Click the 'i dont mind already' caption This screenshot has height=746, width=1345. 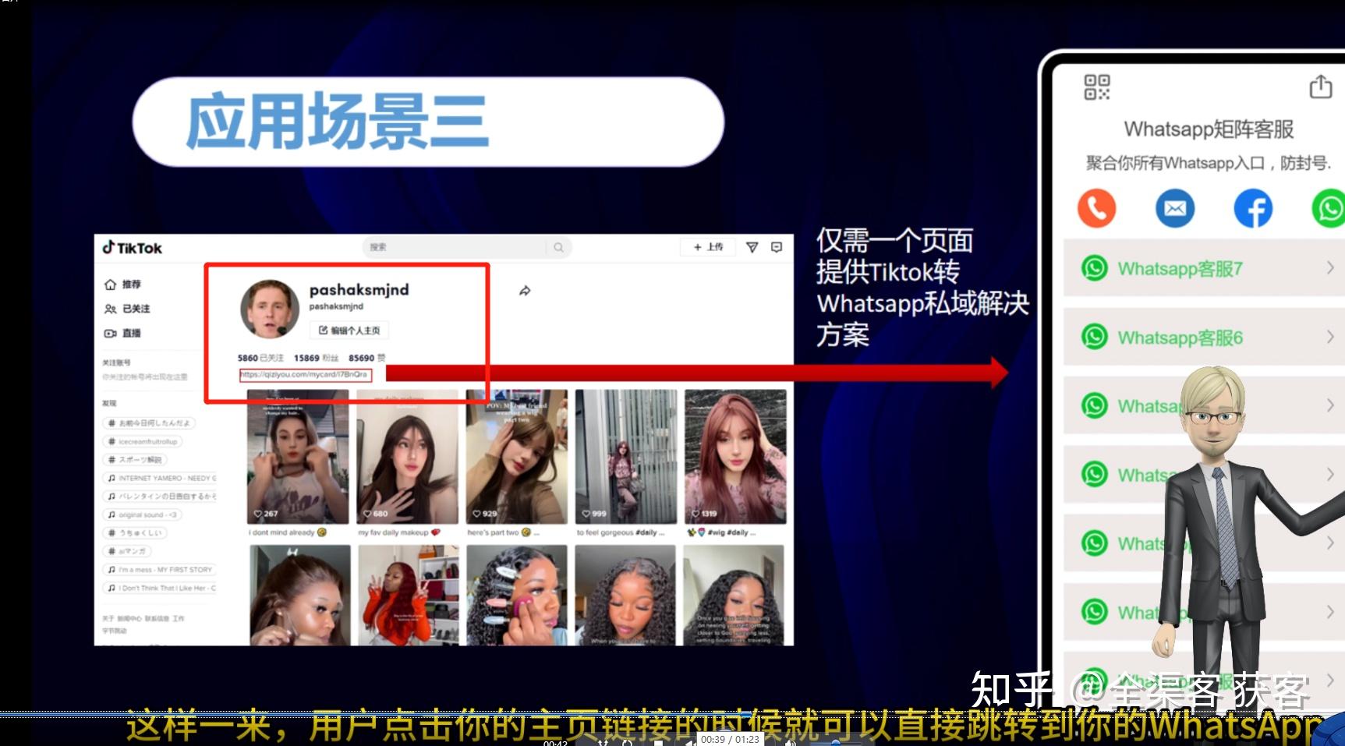[x=287, y=532]
